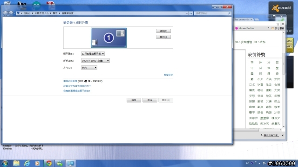Image resolution: width=298 pixels, height=167 pixels.
Task: Open the 改變文字和其他項目的大小 link
Action: pos(77,86)
